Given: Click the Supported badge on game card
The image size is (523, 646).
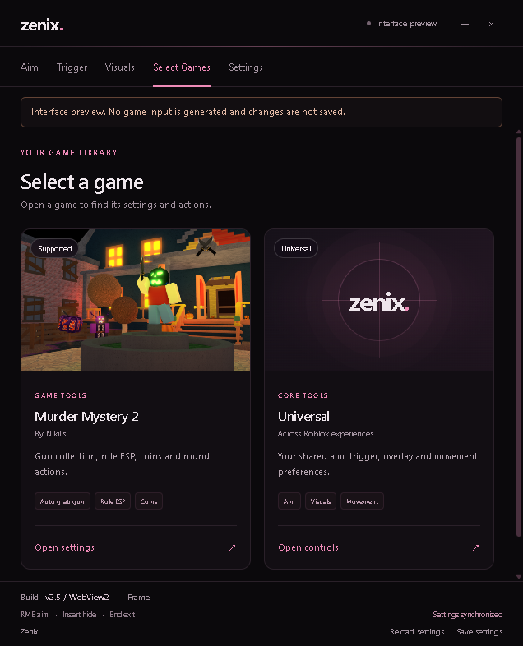Looking at the screenshot, I should pos(55,248).
